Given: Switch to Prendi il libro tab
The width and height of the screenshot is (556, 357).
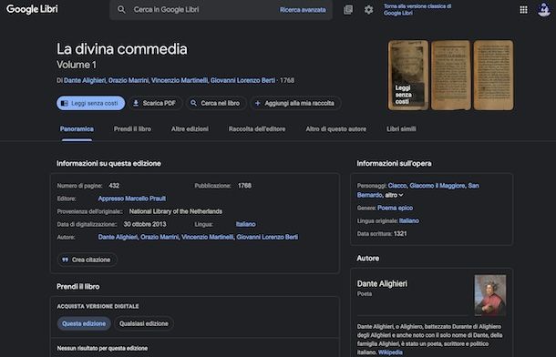Looking at the screenshot, I should pyautogui.click(x=132, y=129).
